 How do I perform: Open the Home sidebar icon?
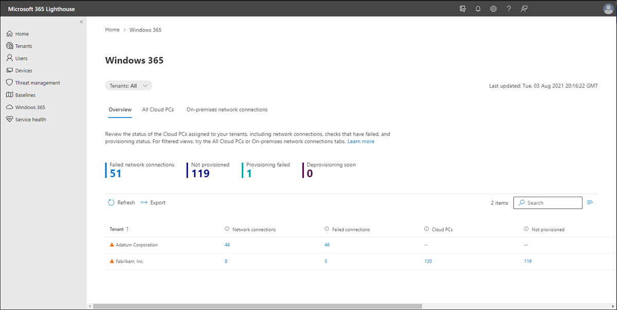pos(9,34)
